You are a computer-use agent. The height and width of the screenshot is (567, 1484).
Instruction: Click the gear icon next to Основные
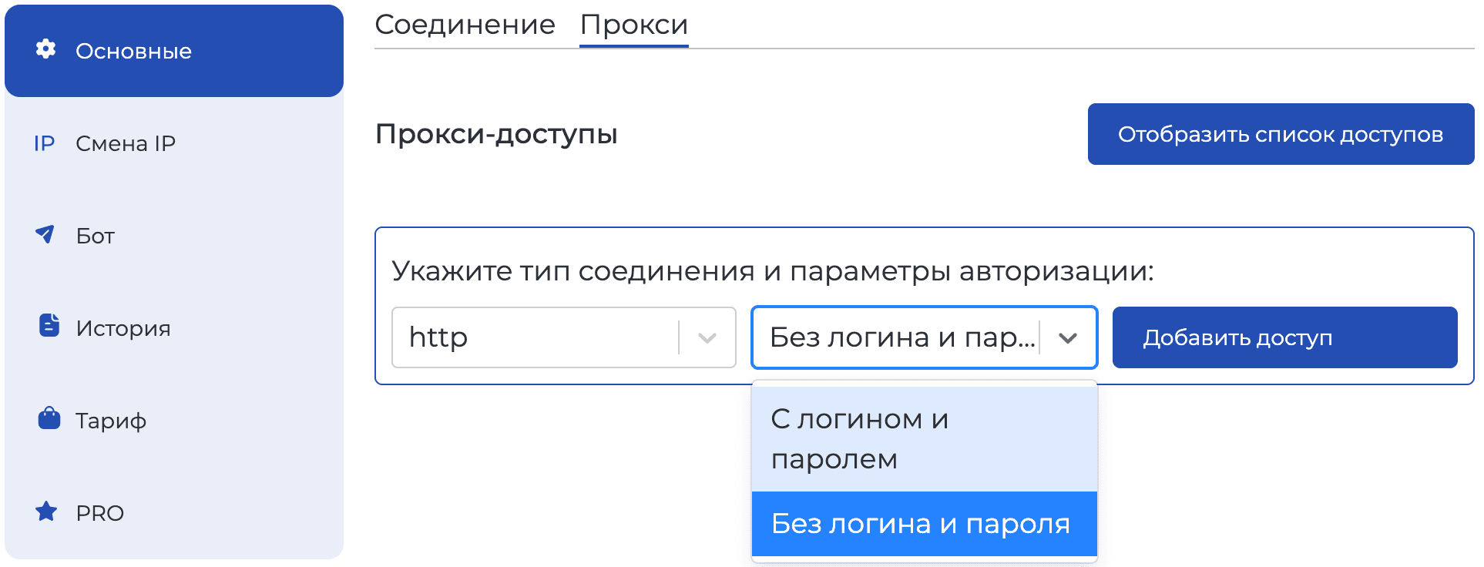pyautogui.click(x=46, y=51)
